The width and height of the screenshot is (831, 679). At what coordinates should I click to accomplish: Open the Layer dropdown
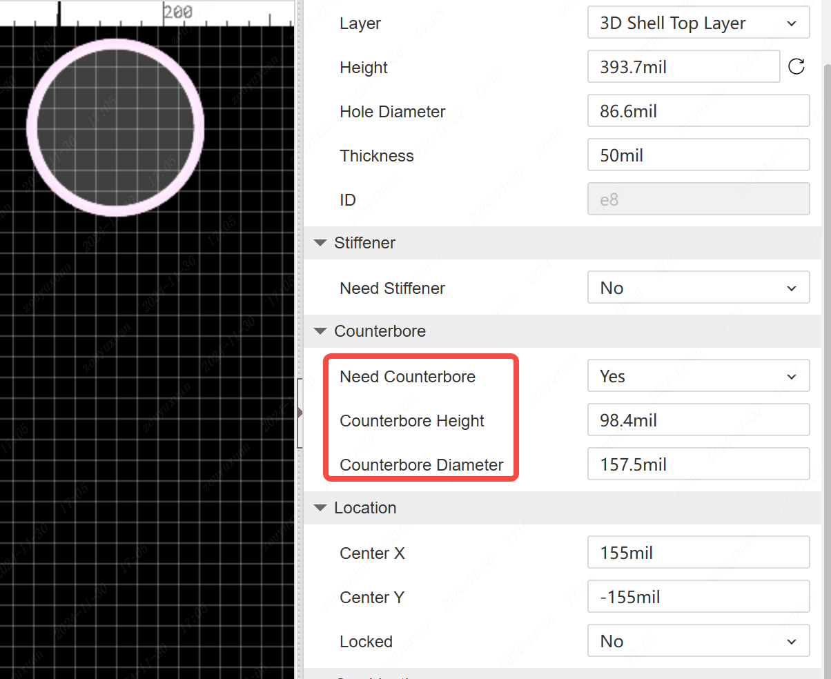tap(698, 23)
